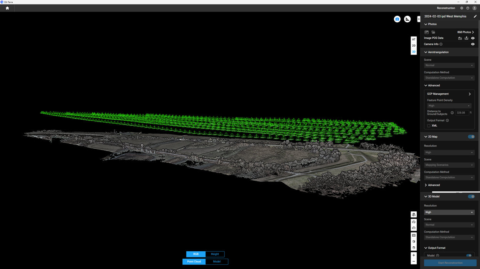480x269 pixels.
Task: Collapse the right side panel with the double arrow
Action: [419, 19]
